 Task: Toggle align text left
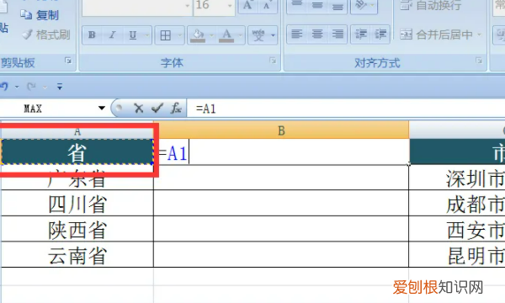coord(296,35)
